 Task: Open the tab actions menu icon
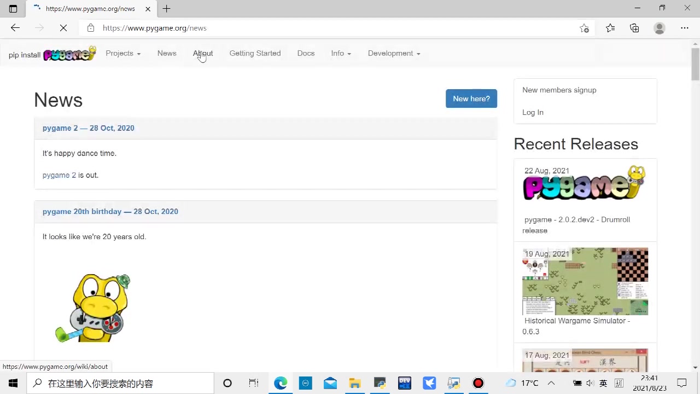(x=13, y=9)
